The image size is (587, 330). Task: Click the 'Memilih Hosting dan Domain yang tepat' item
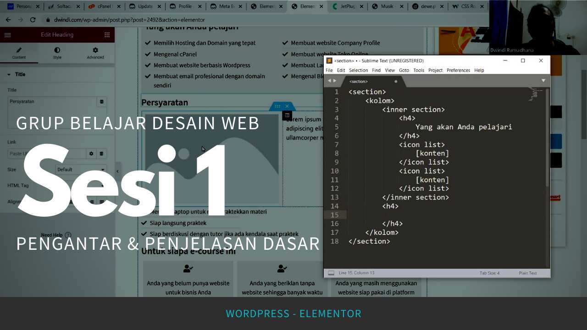click(x=205, y=43)
